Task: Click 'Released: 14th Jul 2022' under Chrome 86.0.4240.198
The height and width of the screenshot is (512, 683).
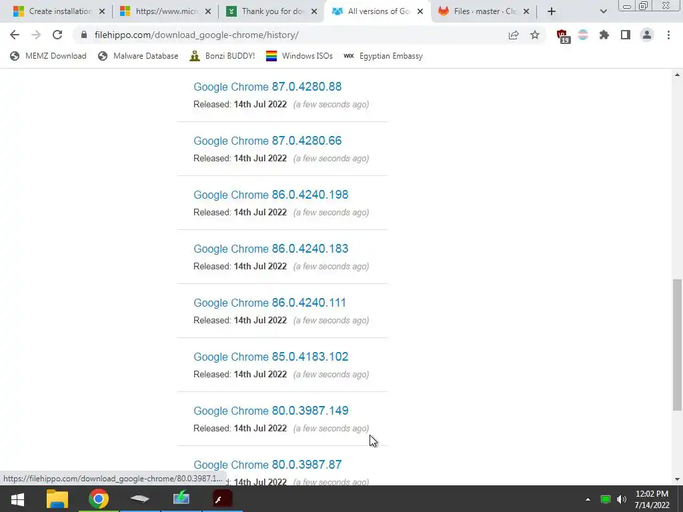Action: (240, 213)
